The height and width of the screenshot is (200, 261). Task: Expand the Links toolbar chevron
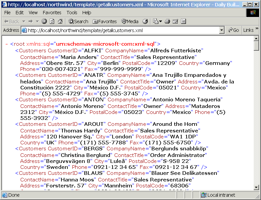(258, 30)
